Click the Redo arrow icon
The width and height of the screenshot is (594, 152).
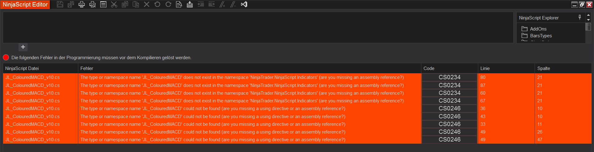click(x=168, y=4)
